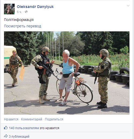The image size is (134, 139).
Task: Open the Oleksandr Danylyuk profile name link
Action: pos(35,7)
